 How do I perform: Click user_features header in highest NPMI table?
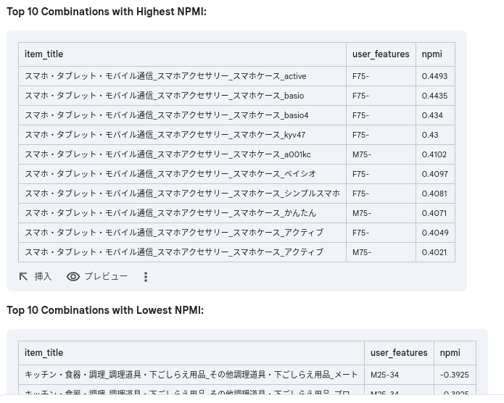point(381,54)
